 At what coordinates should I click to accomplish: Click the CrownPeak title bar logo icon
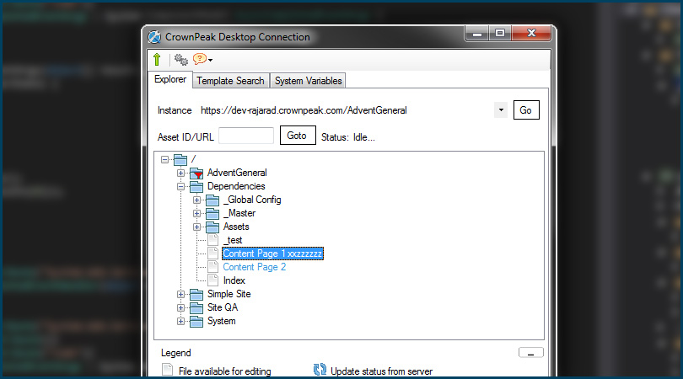(154, 37)
